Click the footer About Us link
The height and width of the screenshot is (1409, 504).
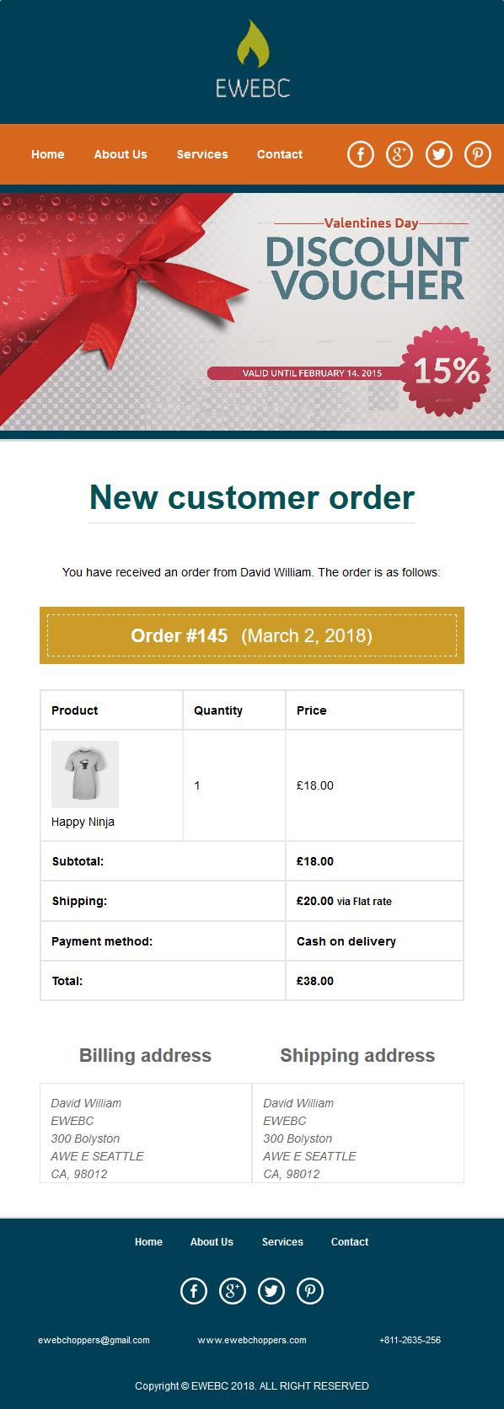coord(212,1242)
